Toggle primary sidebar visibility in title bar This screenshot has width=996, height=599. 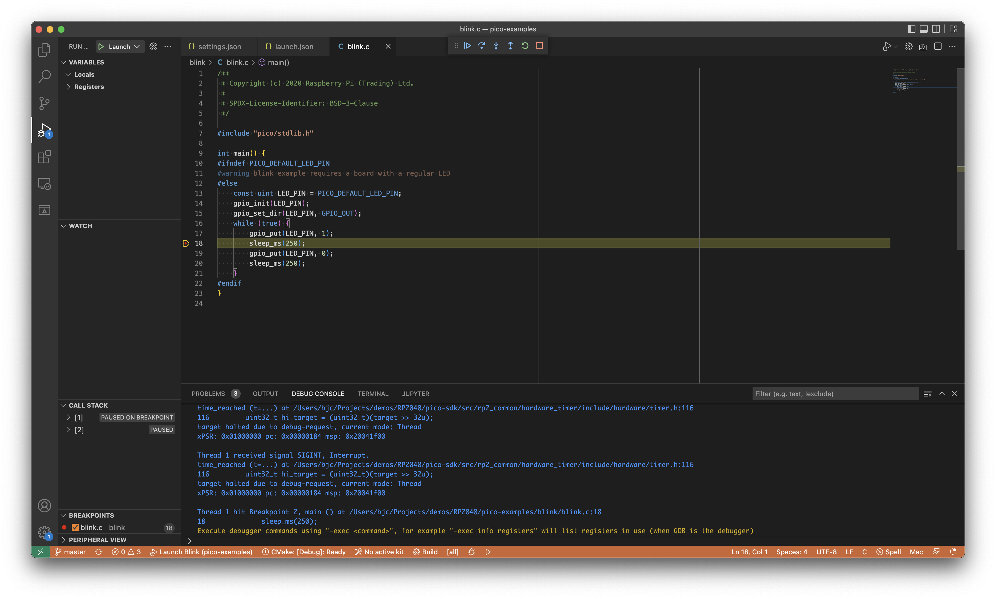(x=911, y=29)
